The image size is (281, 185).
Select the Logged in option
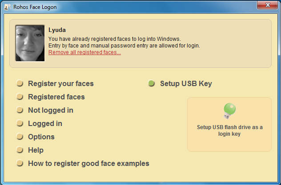point(45,123)
